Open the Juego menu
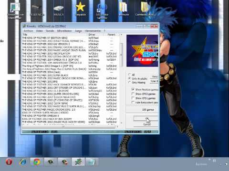229x171 pixels. click(x=78, y=31)
